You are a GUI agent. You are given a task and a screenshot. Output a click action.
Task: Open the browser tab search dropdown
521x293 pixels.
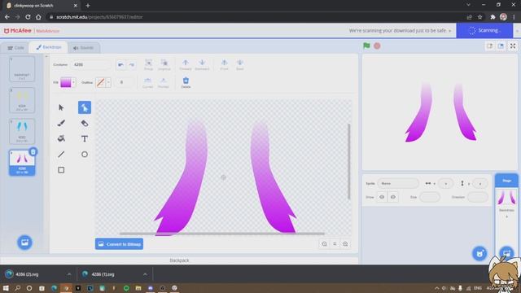(x=468, y=5)
